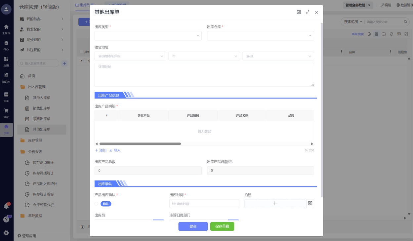Open the 出库仓库 dropdown

click(260, 36)
